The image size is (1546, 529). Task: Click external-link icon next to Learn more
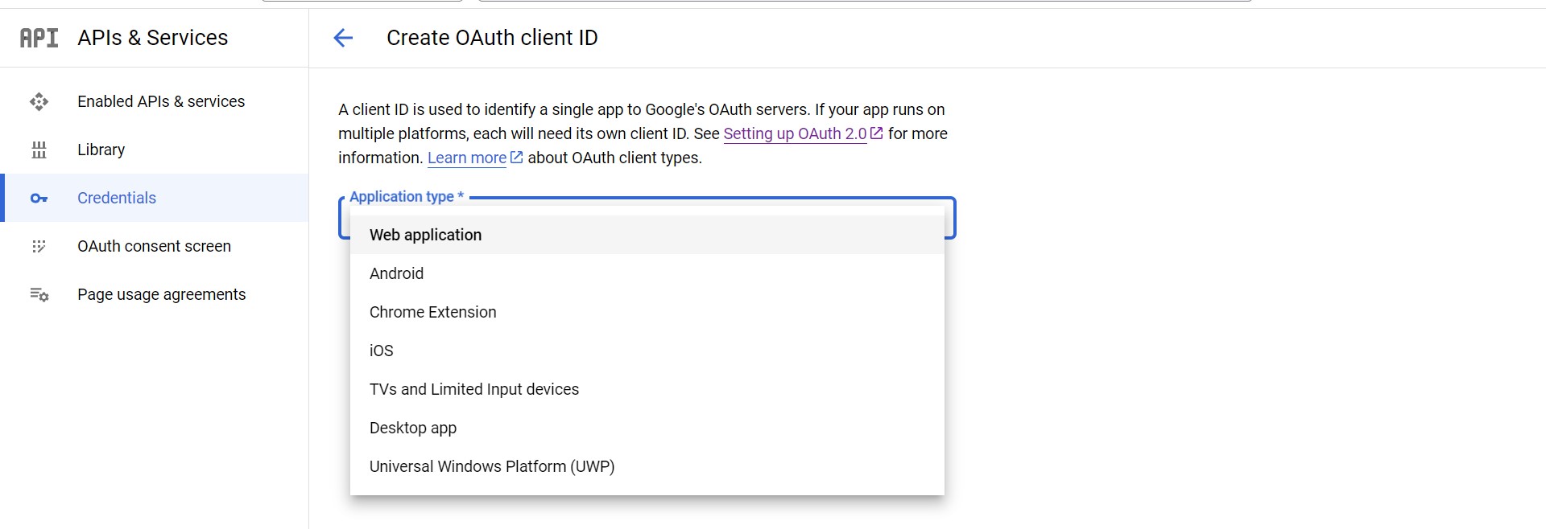point(517,158)
